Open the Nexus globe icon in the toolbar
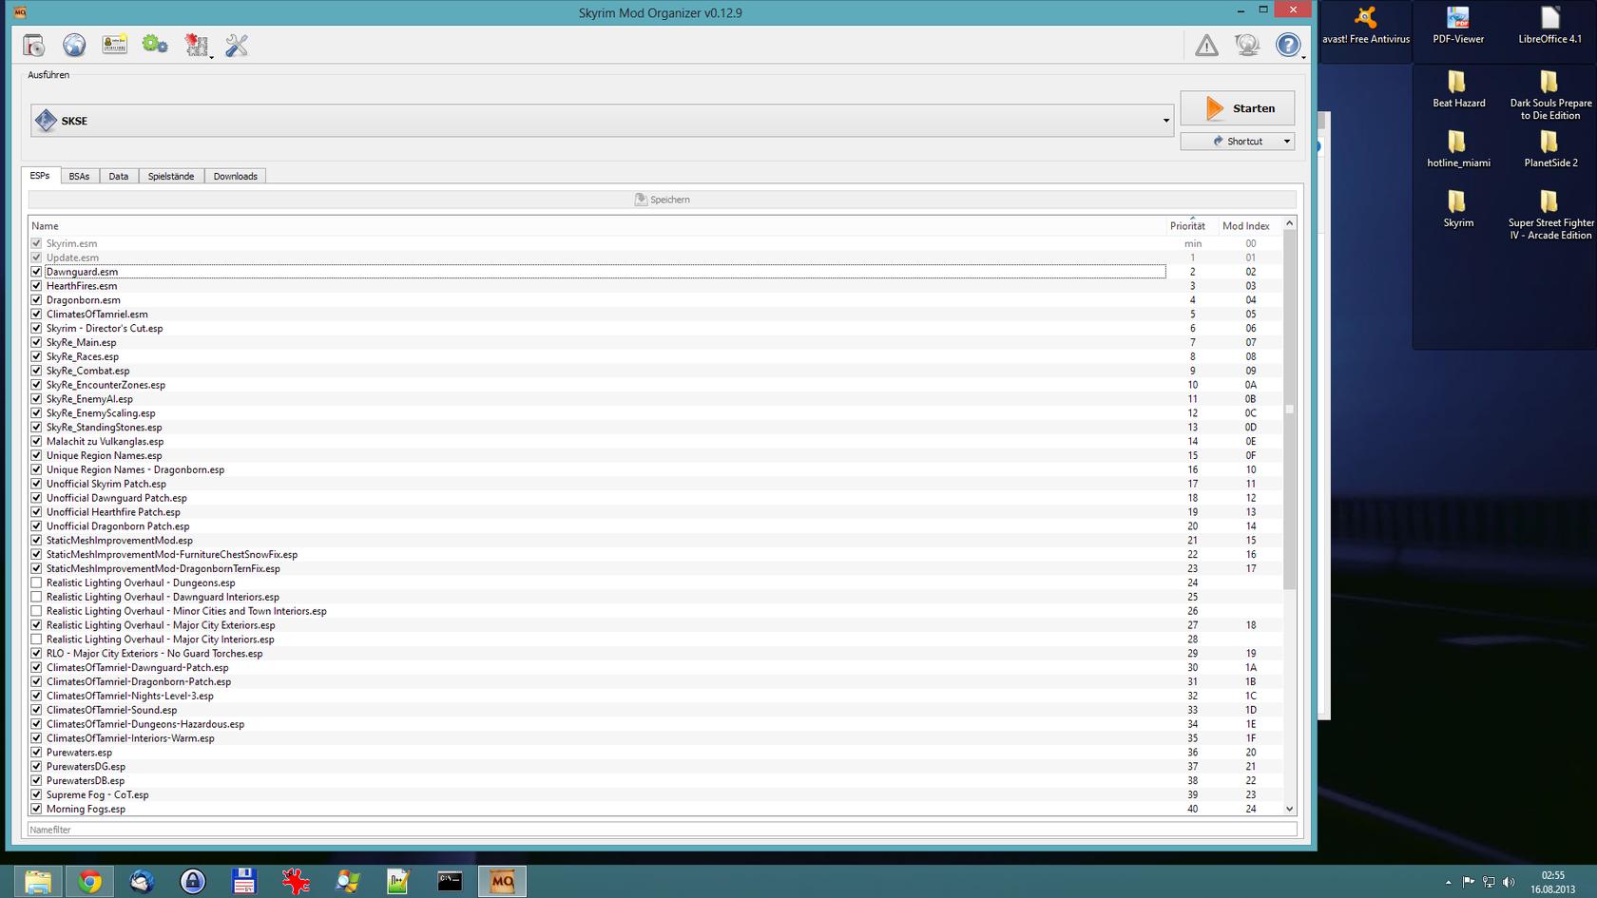1597x898 pixels. [x=74, y=45]
